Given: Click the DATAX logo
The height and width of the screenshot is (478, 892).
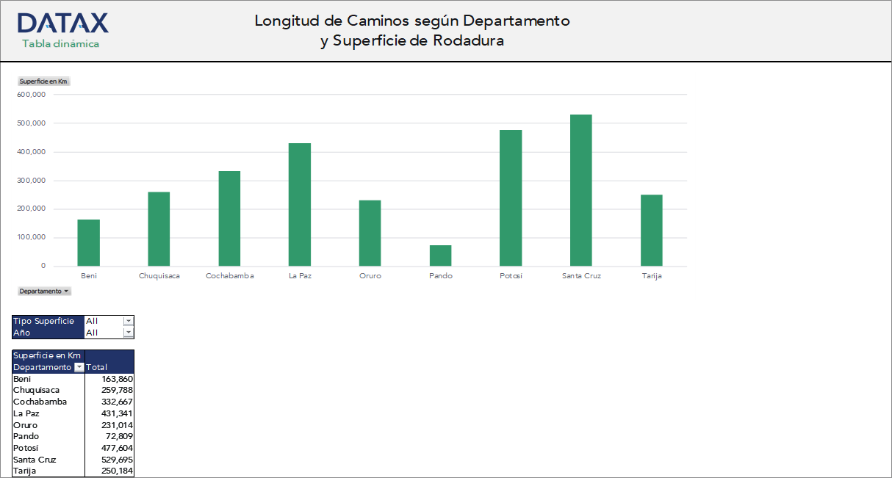Looking at the screenshot, I should 62,21.
